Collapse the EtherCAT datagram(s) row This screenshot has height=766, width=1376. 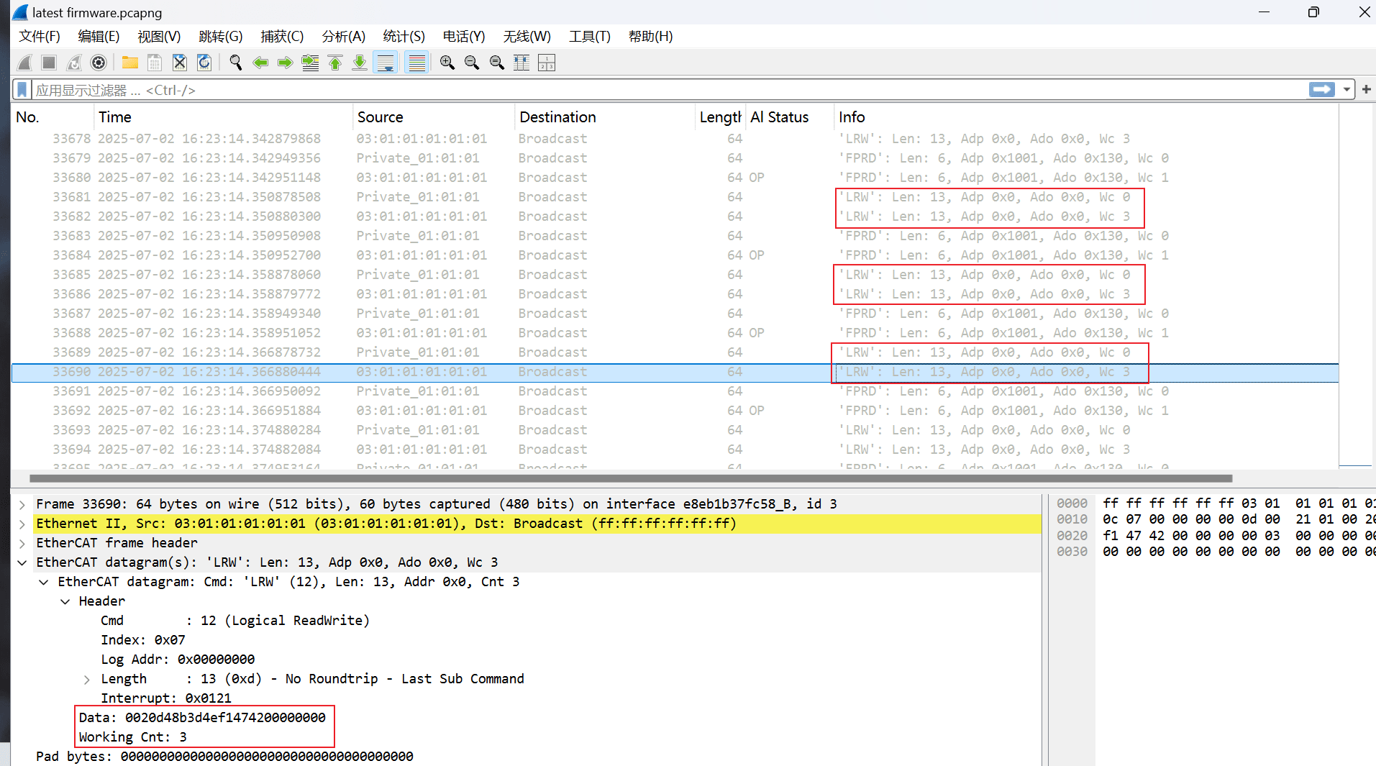22,562
